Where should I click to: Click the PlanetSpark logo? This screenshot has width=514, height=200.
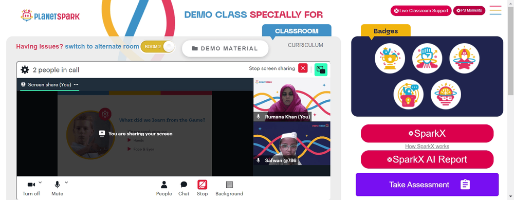[x=50, y=15]
